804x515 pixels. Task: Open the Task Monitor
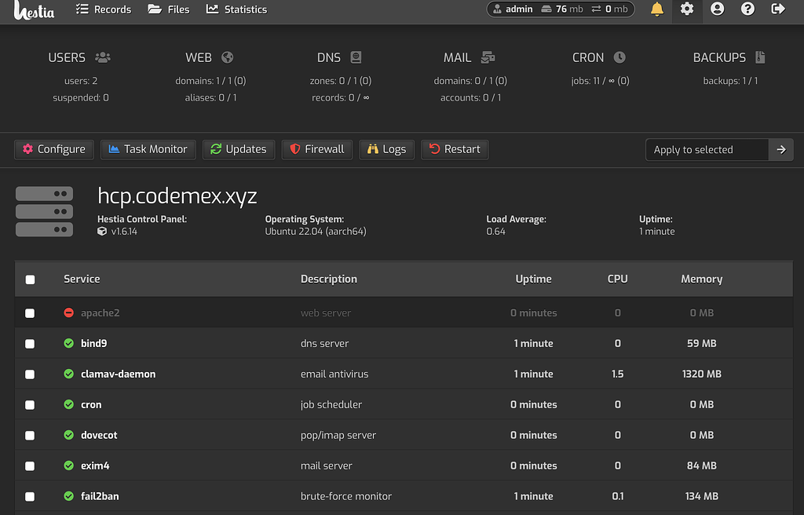click(x=148, y=149)
